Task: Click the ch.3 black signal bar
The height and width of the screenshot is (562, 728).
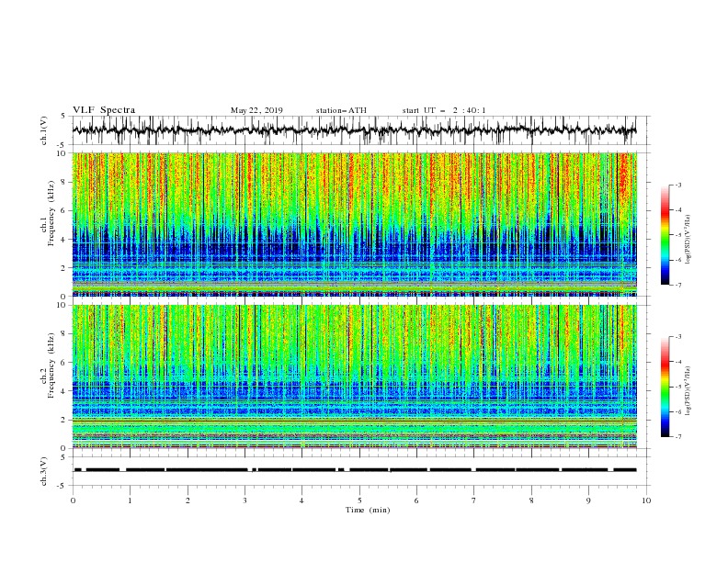Action: click(355, 470)
